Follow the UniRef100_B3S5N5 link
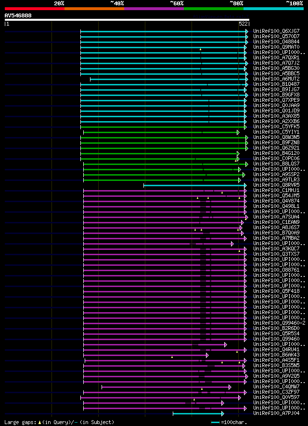 pos(276,365)
